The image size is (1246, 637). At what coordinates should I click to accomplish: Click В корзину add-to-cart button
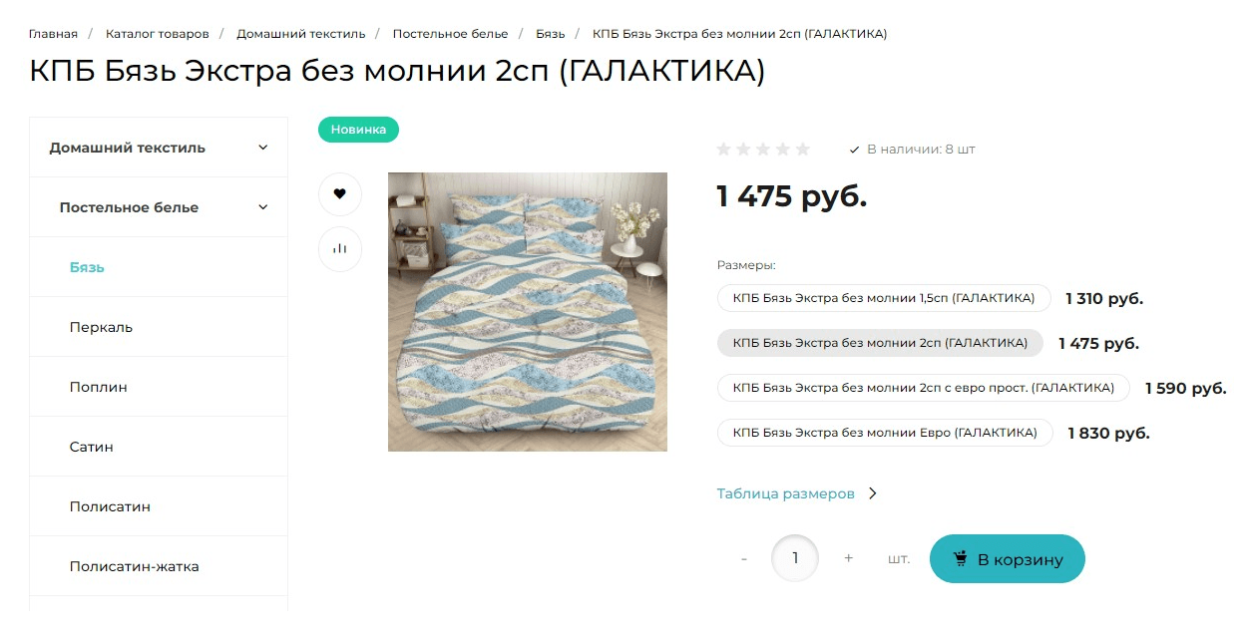coord(1007,559)
